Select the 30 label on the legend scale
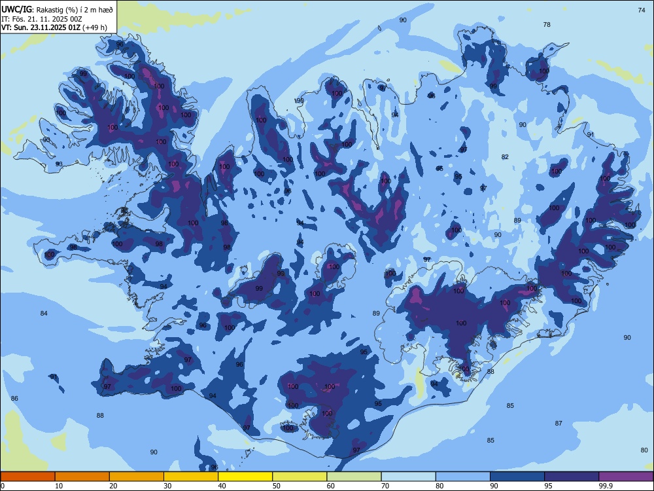 (x=167, y=486)
